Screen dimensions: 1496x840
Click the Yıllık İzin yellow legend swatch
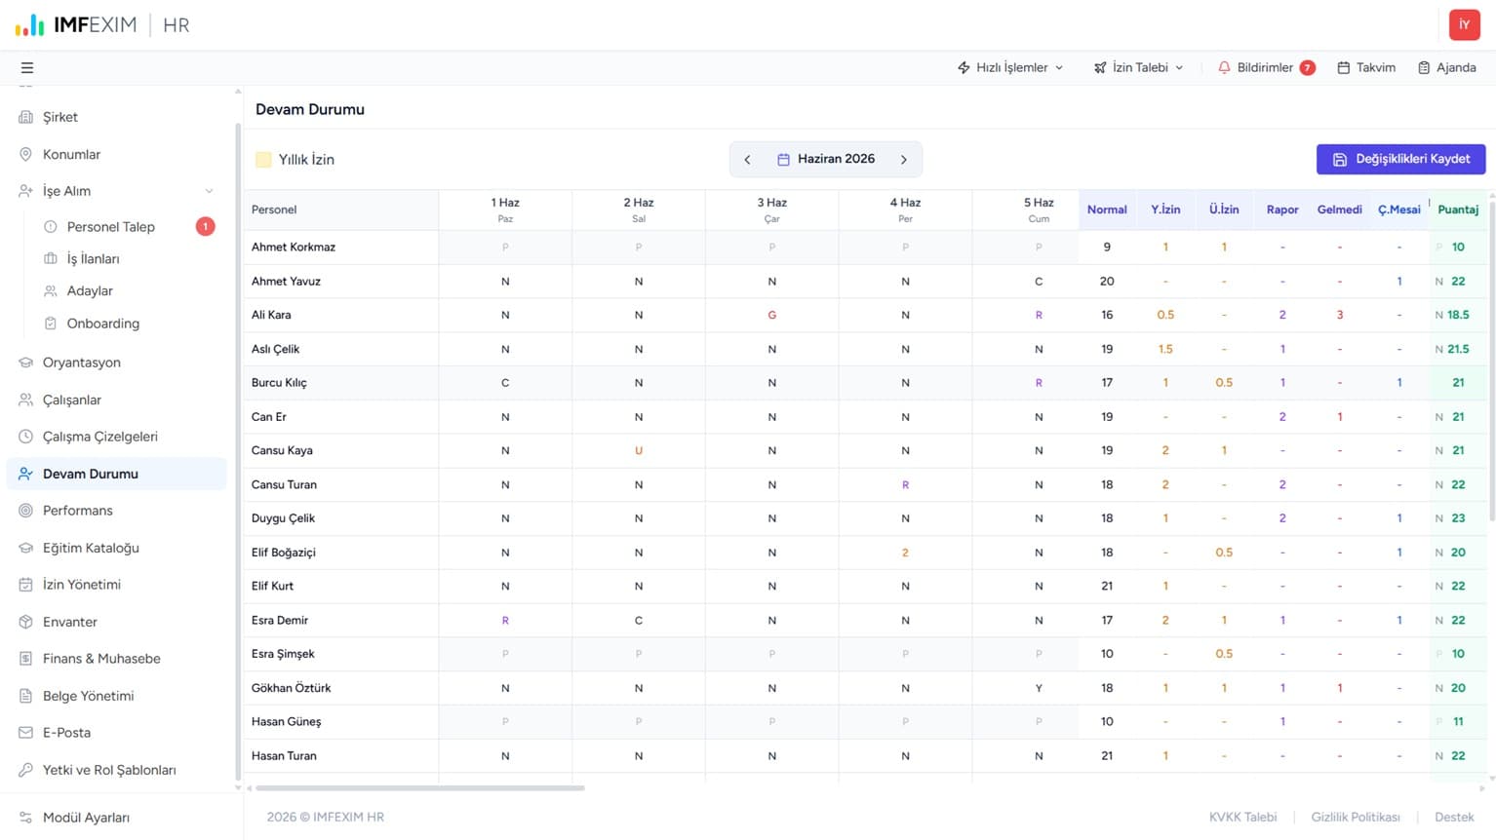click(263, 160)
